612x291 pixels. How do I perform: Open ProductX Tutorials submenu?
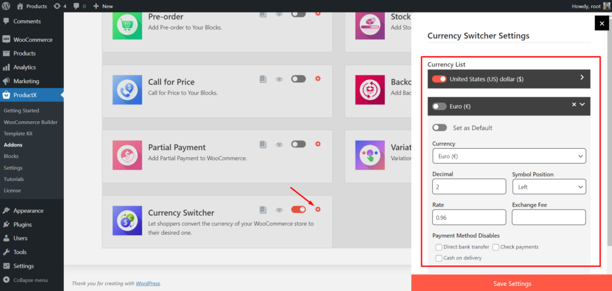tap(14, 179)
